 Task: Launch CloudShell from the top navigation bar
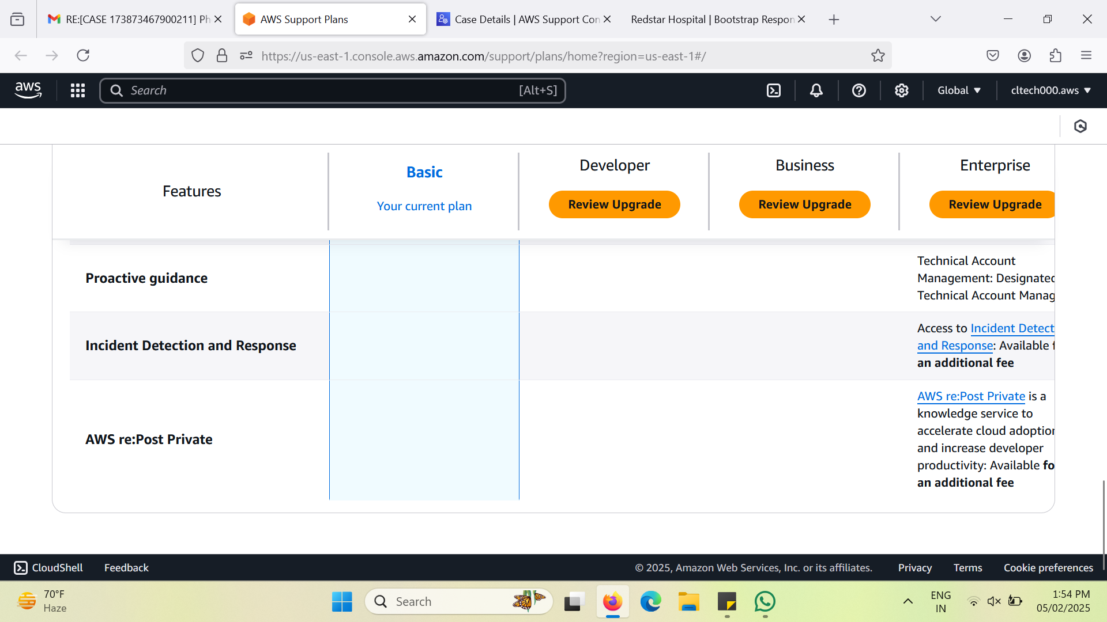(774, 90)
